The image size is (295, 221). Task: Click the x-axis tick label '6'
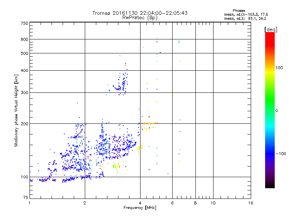tap(172, 203)
